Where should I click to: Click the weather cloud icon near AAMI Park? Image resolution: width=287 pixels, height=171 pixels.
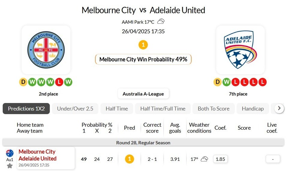click(161, 22)
